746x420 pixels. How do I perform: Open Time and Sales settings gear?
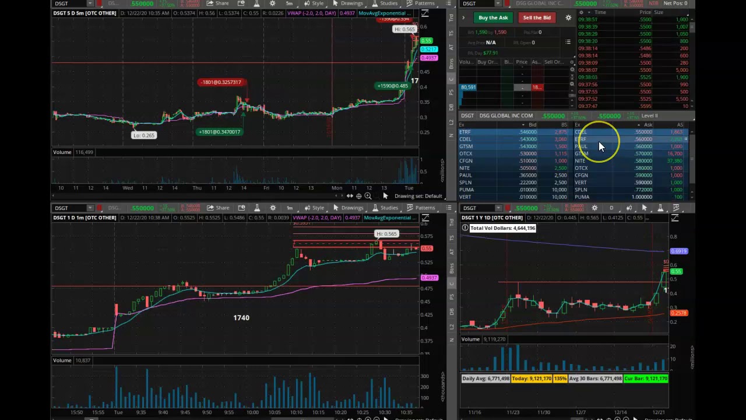tap(581, 12)
